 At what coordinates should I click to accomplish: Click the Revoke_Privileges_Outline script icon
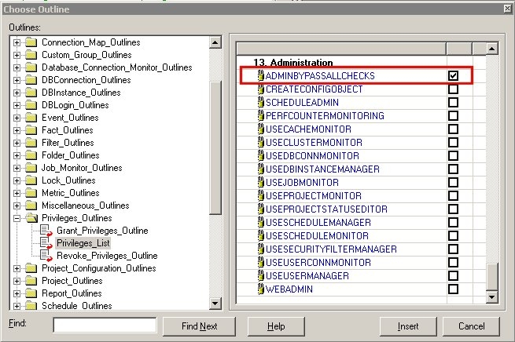click(x=46, y=256)
